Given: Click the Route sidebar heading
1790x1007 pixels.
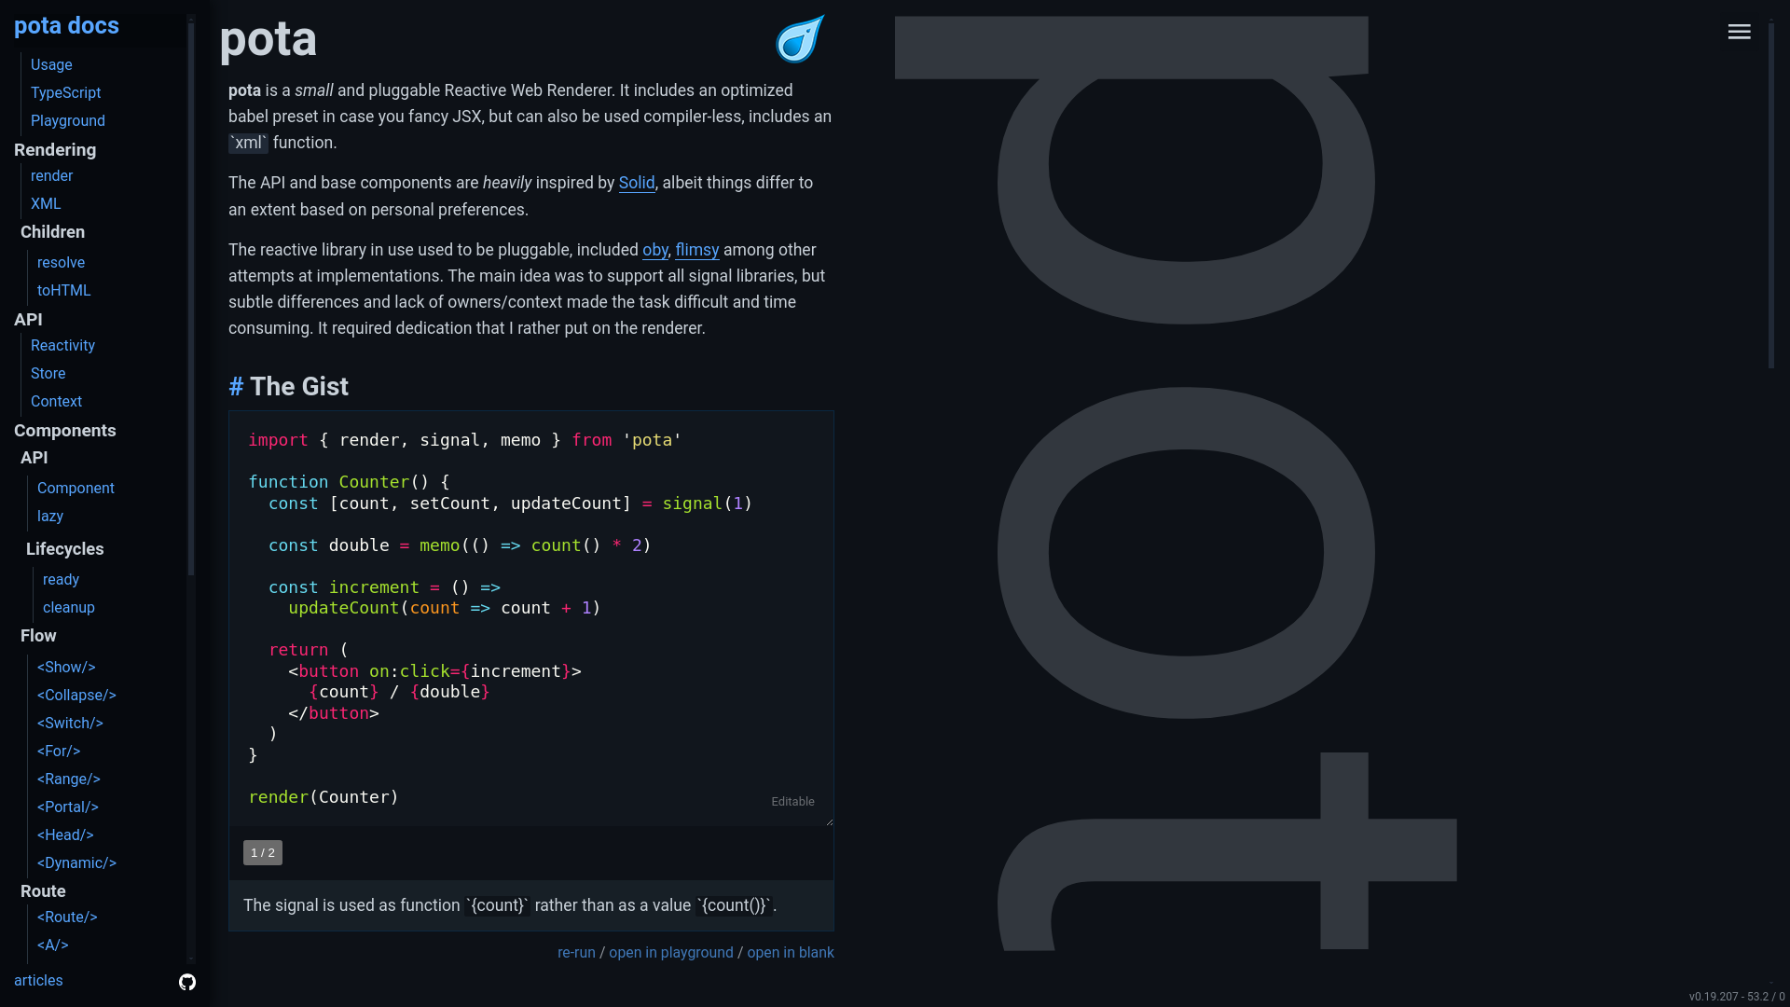Looking at the screenshot, I should [43, 890].
